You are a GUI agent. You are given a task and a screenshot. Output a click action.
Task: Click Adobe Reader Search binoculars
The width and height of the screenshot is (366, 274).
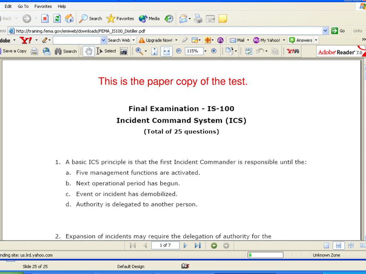coord(66,51)
